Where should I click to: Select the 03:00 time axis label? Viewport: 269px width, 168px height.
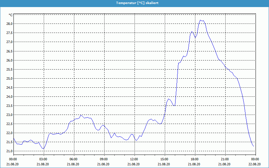click(x=43, y=159)
